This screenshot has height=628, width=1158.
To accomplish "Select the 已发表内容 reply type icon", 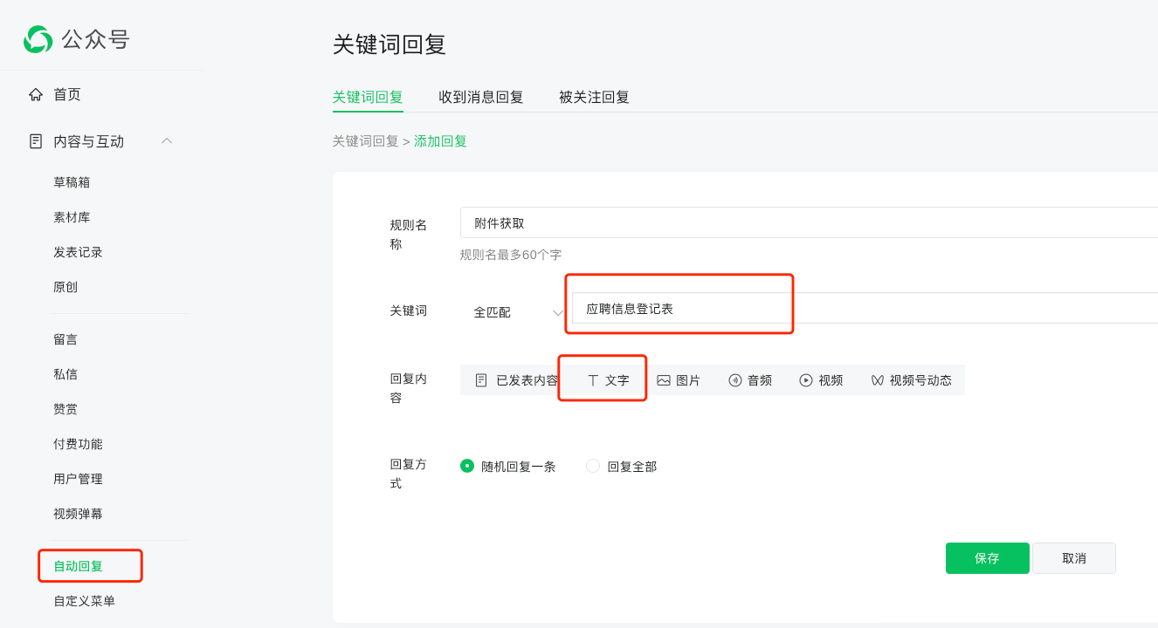I will tap(481, 380).
